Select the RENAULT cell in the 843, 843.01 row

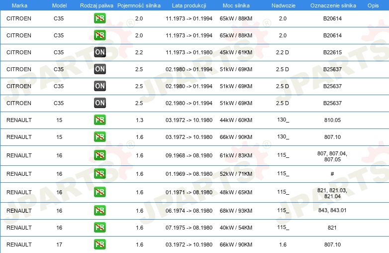click(x=19, y=211)
